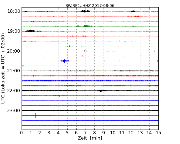Click x-axis tick label 11
Image resolution: width=180 pixels, height=144 pixels.
tap(122, 133)
